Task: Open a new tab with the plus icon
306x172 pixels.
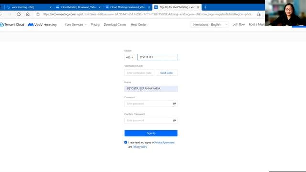Action: pos(205,7)
